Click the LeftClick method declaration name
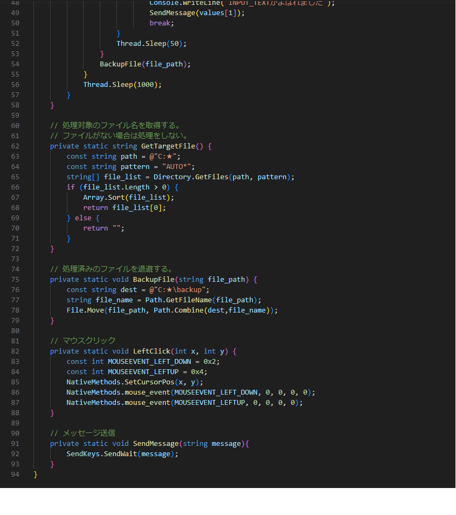The height and width of the screenshot is (515, 456). coord(154,351)
